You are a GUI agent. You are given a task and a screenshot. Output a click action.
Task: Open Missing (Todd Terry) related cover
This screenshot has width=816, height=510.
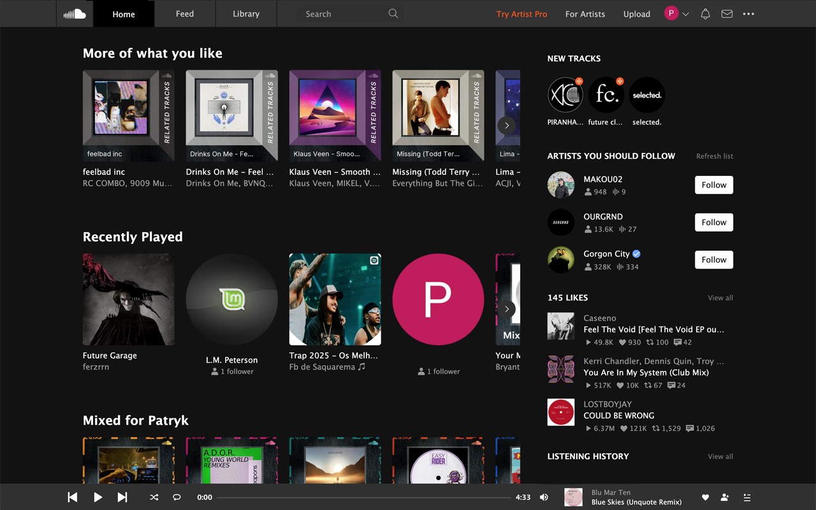(x=439, y=116)
